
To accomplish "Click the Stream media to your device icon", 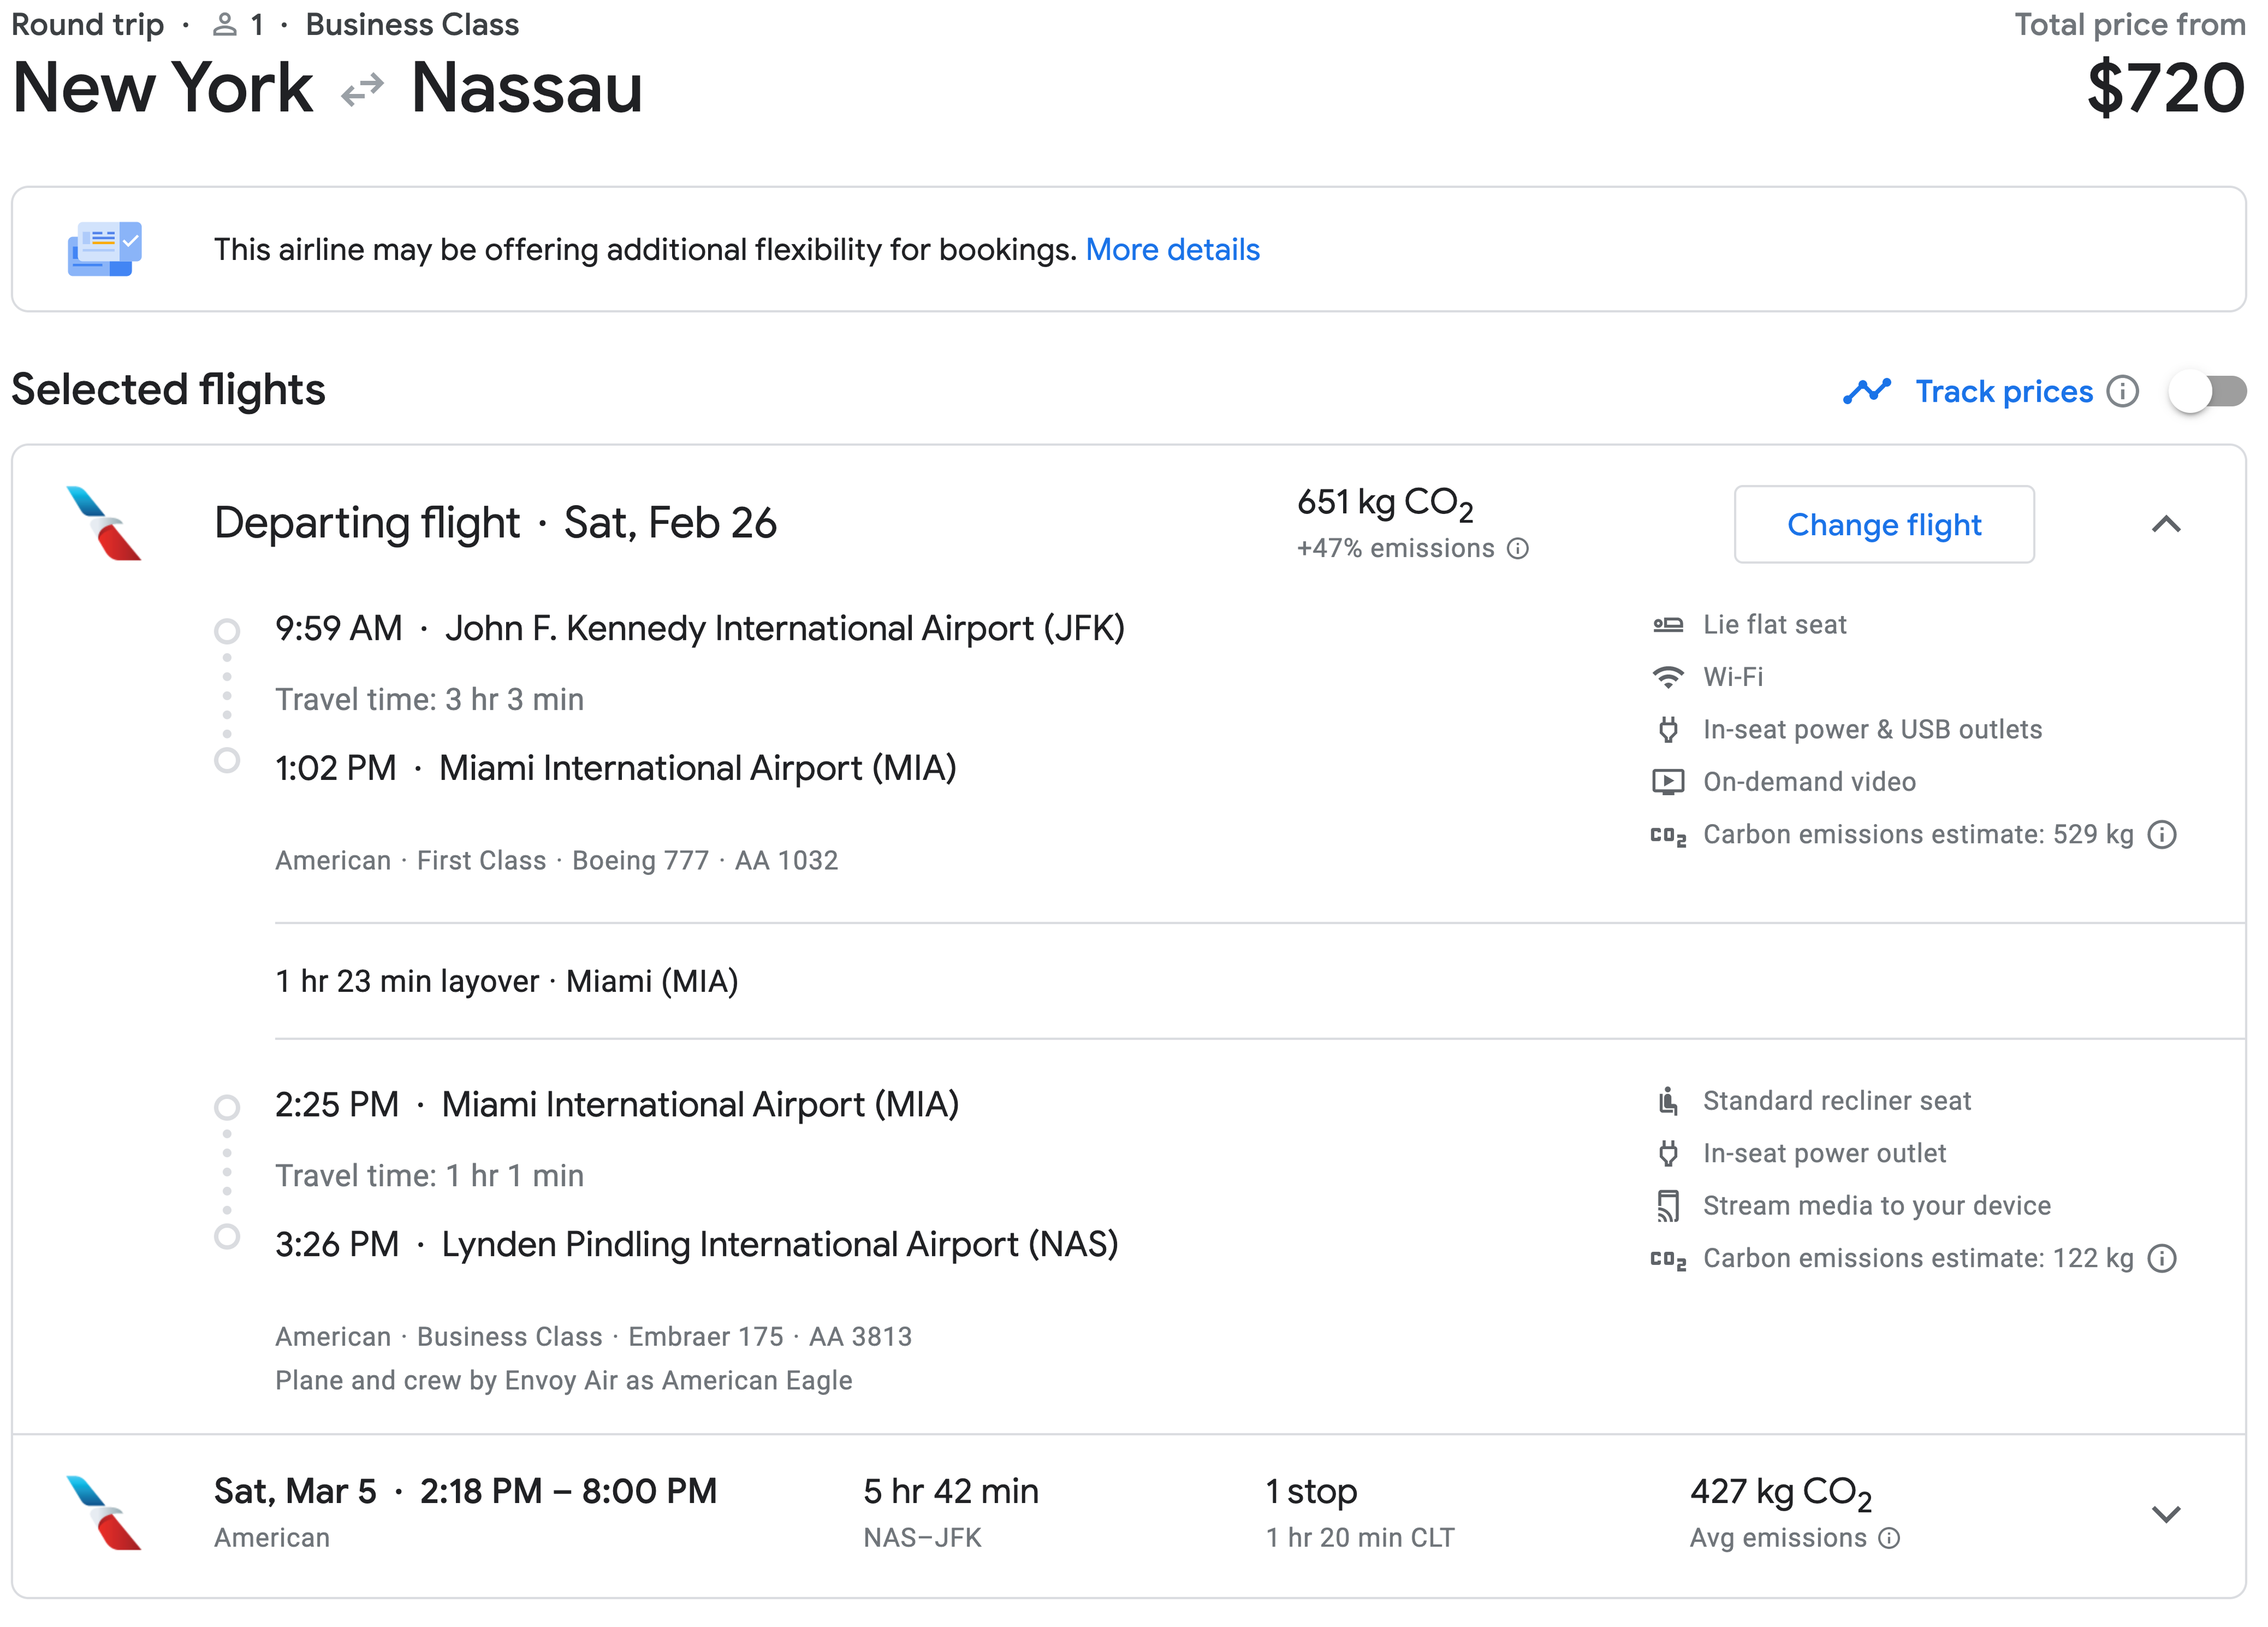I will pyautogui.click(x=1668, y=1207).
